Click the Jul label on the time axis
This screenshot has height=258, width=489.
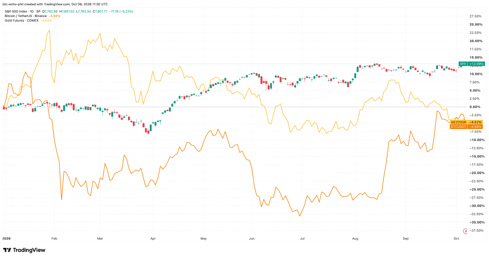point(302,239)
